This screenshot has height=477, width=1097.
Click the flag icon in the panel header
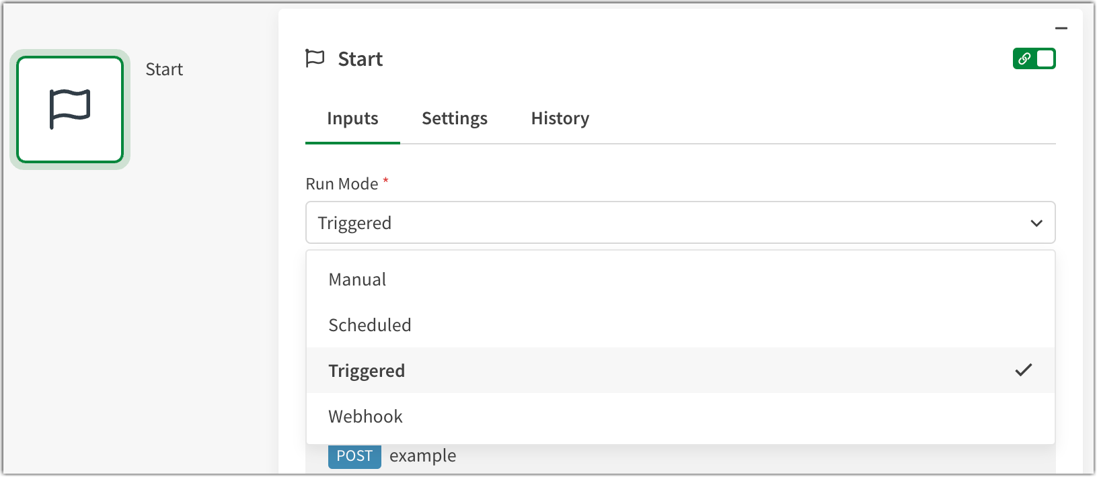[x=315, y=58]
